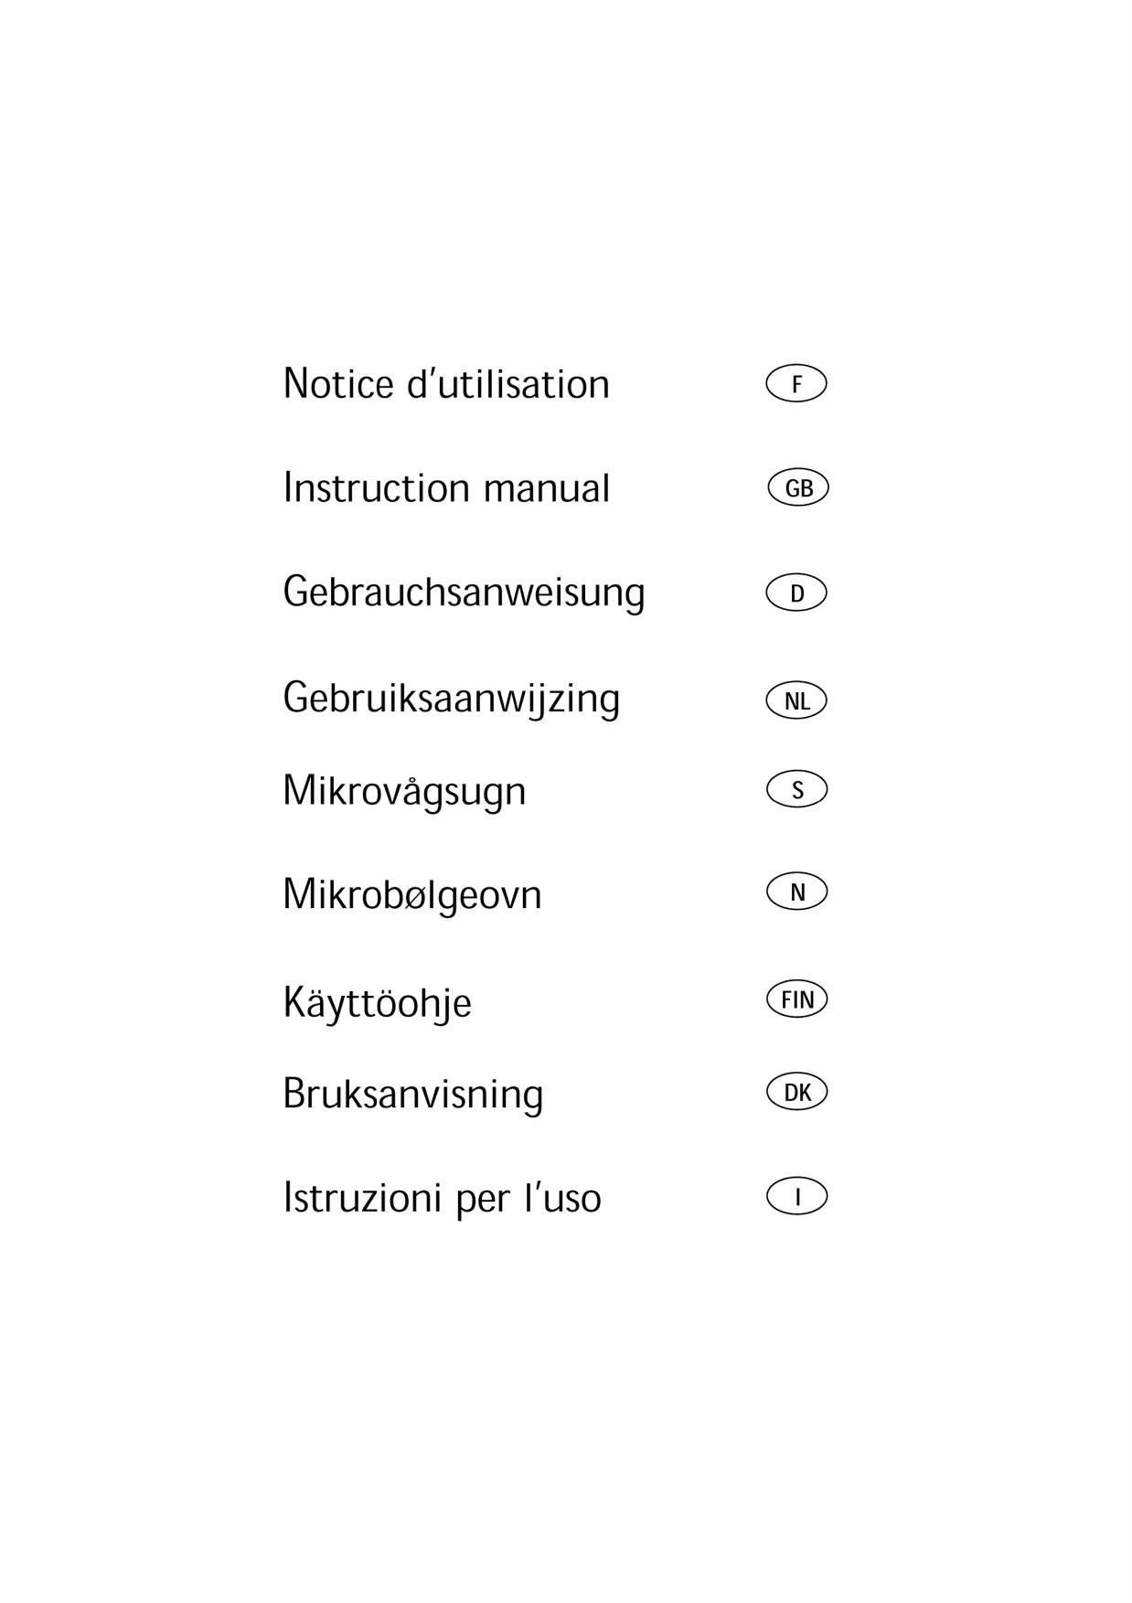
Task: Open the "Gebrauchsanweisung" German title
Action: [464, 593]
